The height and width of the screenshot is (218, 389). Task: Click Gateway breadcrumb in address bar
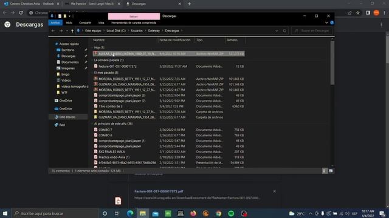[154, 31]
